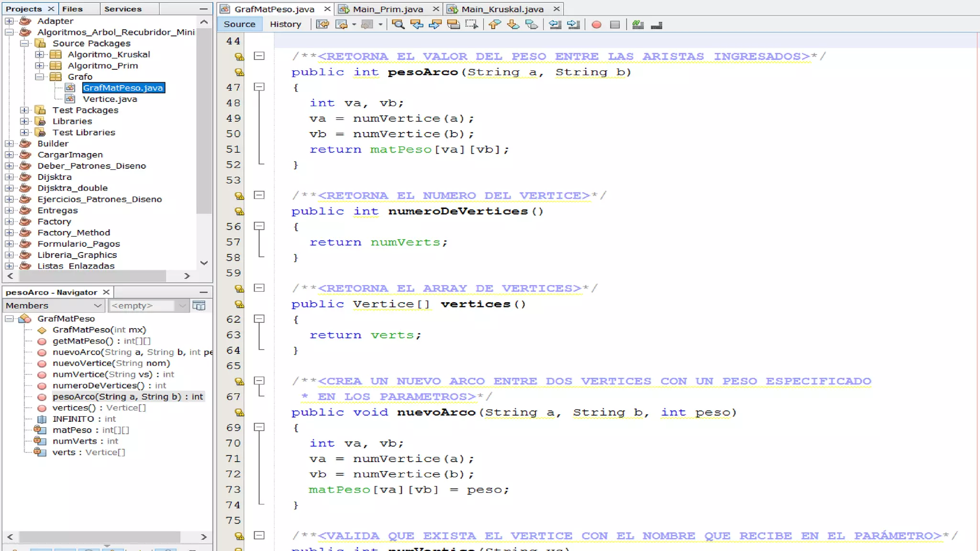Image resolution: width=980 pixels, height=551 pixels.
Task: Switch editor to History view
Action: [x=285, y=24]
